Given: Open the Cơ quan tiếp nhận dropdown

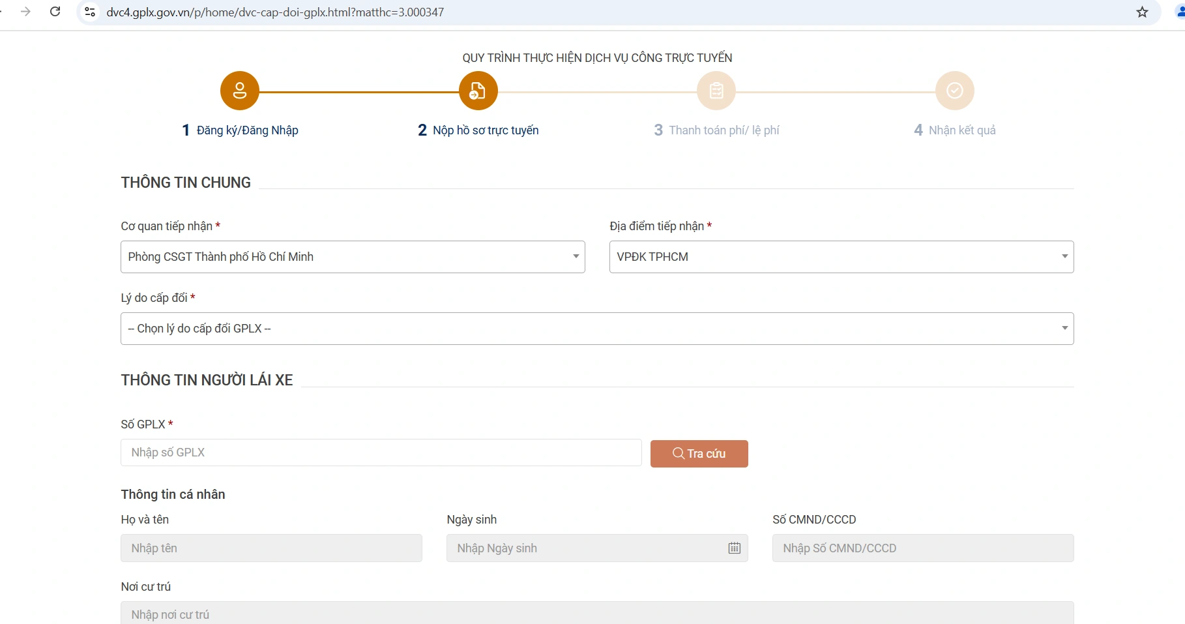Looking at the screenshot, I should 353,257.
